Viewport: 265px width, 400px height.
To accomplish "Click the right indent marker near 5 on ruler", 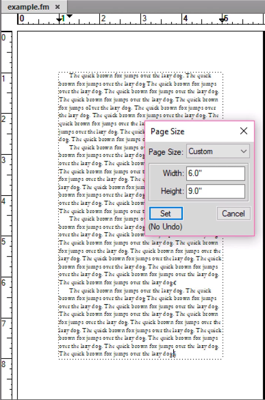I will (222, 19).
